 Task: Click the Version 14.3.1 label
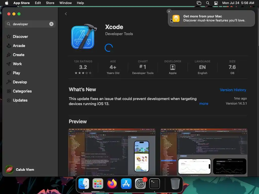[236, 103]
